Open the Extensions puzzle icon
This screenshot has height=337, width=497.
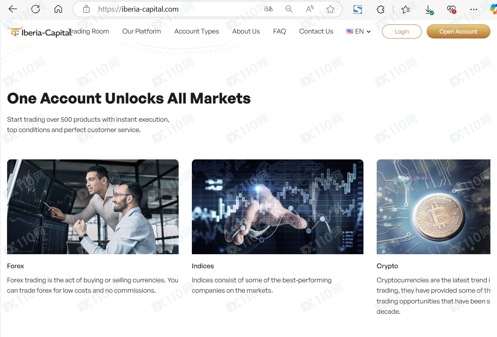pyautogui.click(x=381, y=9)
